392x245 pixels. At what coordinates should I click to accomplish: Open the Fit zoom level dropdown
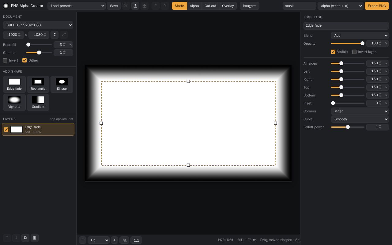pyautogui.click(x=99, y=240)
